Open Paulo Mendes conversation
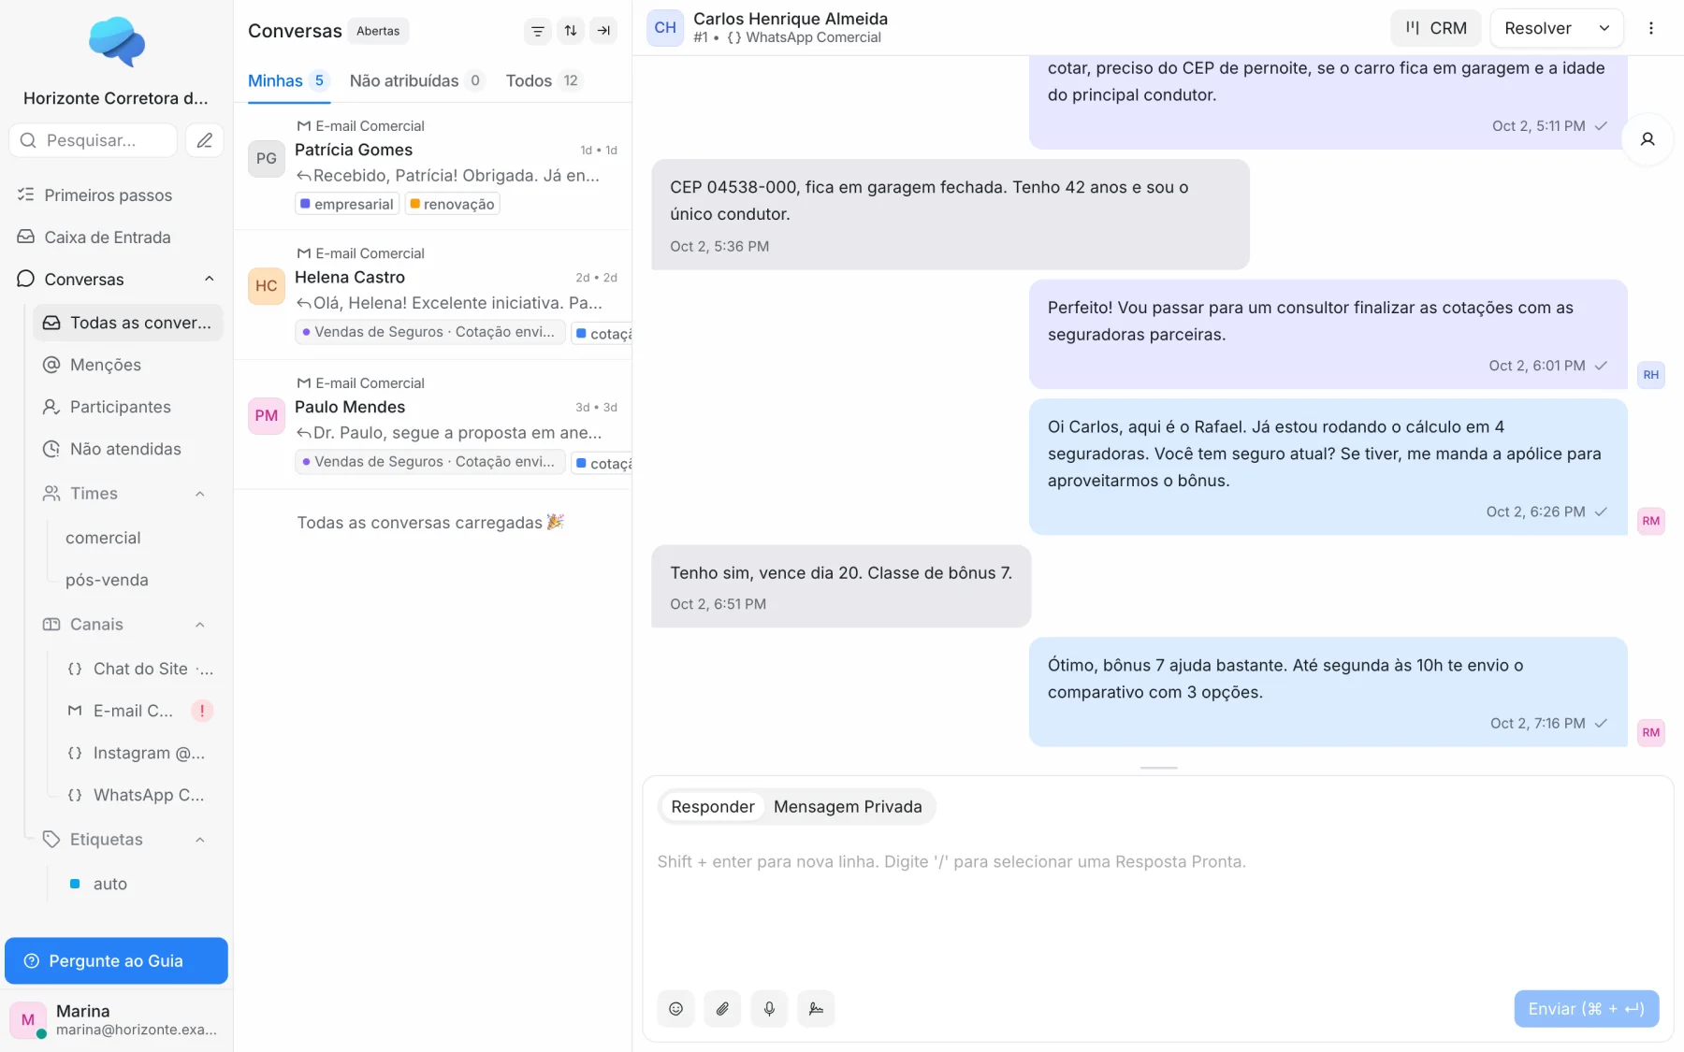 tap(433, 425)
